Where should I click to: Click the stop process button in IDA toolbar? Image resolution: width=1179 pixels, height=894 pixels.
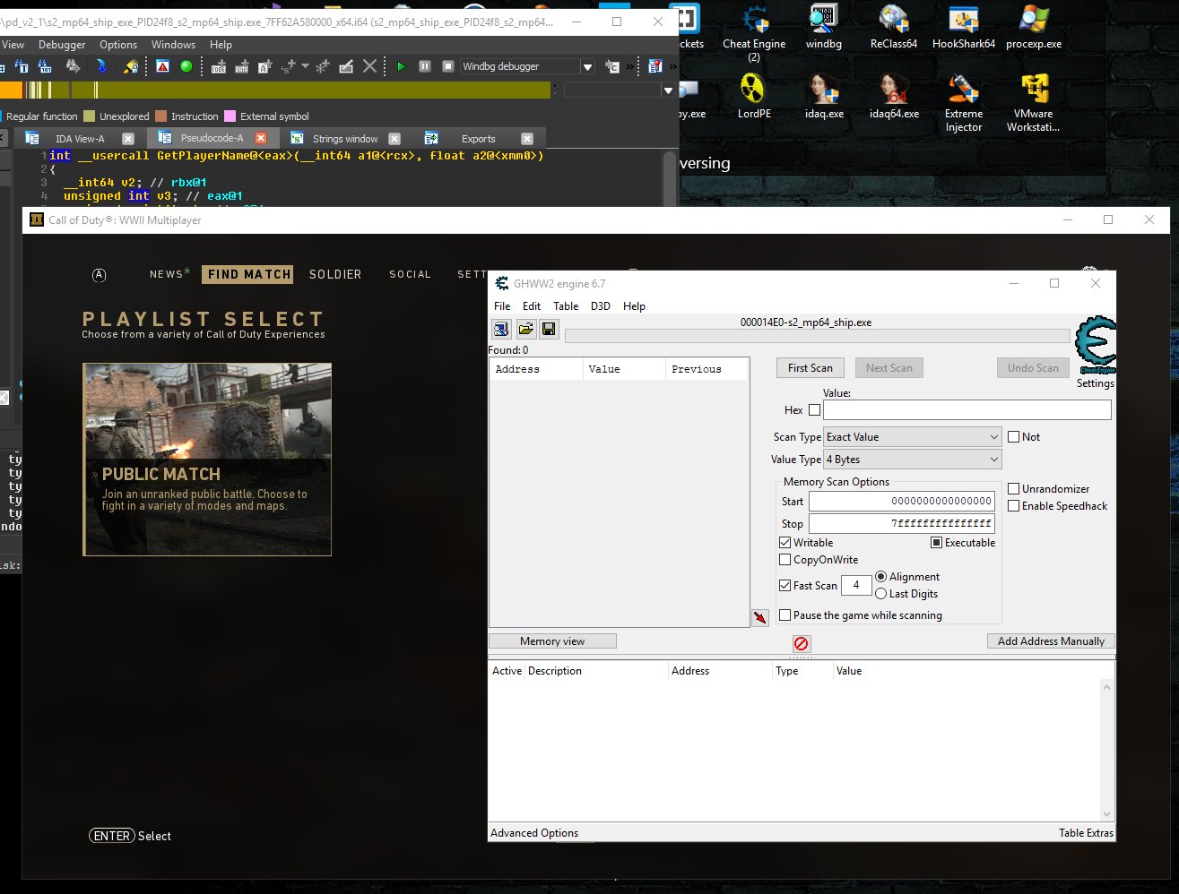(x=447, y=66)
